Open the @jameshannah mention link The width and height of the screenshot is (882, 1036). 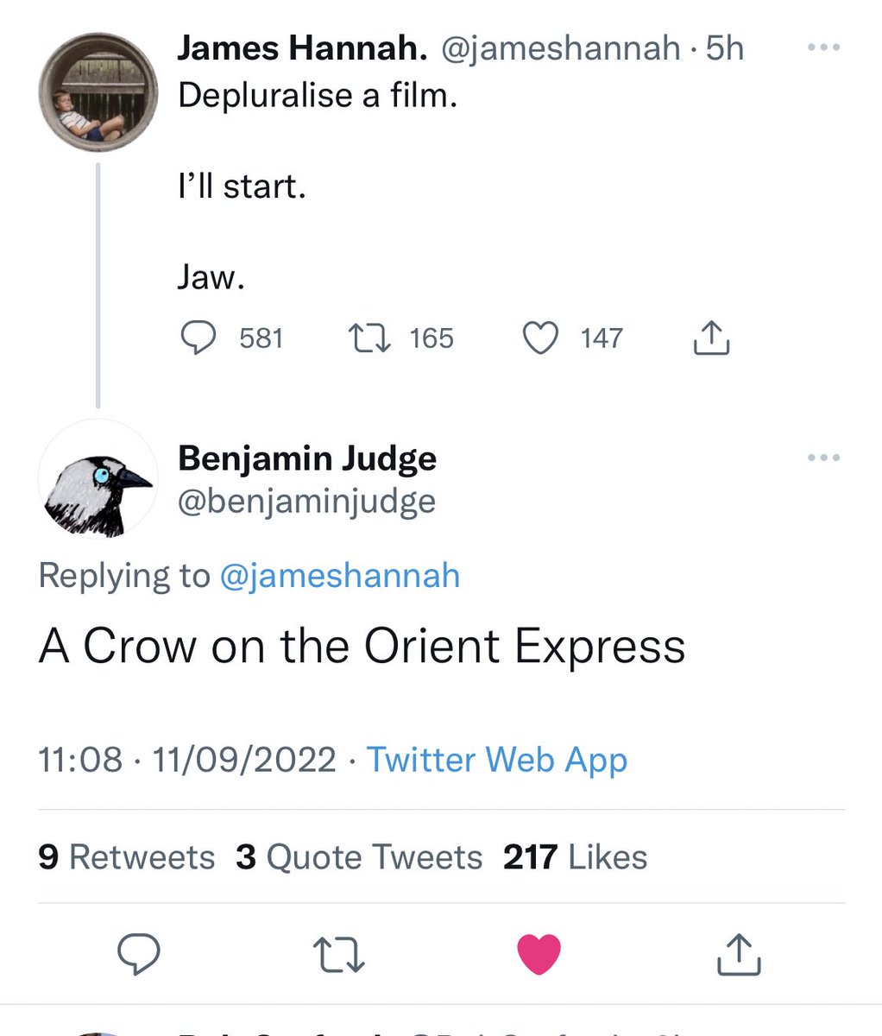340,576
